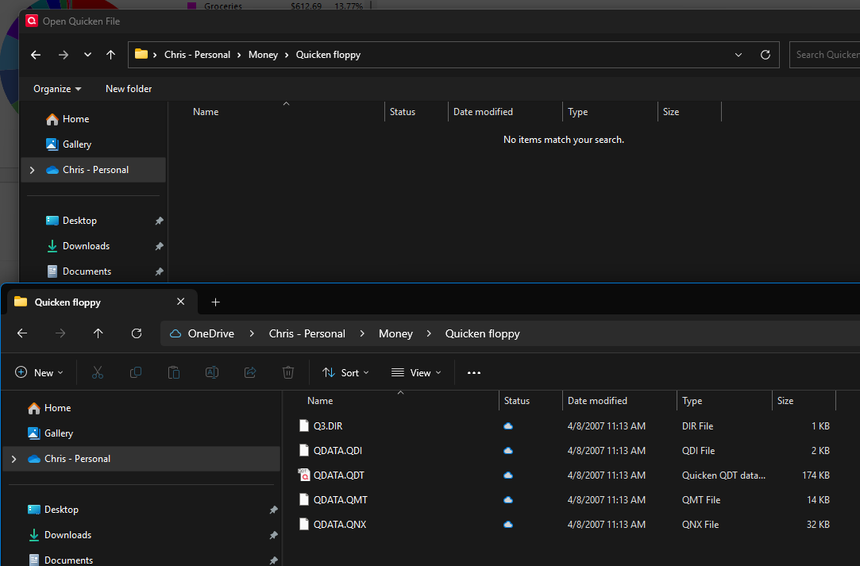The height and width of the screenshot is (566, 860).
Task: Click the Delete trash can icon
Action: coord(288,372)
